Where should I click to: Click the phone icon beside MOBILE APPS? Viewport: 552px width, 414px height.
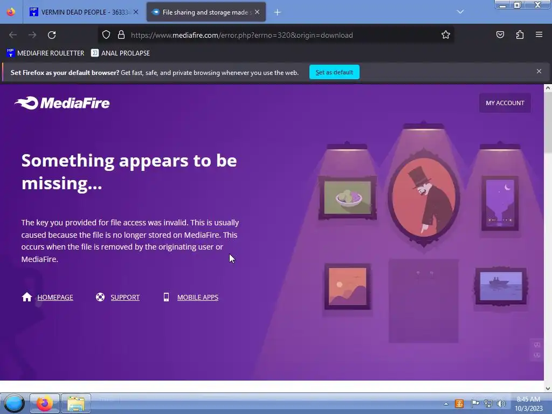point(166,297)
